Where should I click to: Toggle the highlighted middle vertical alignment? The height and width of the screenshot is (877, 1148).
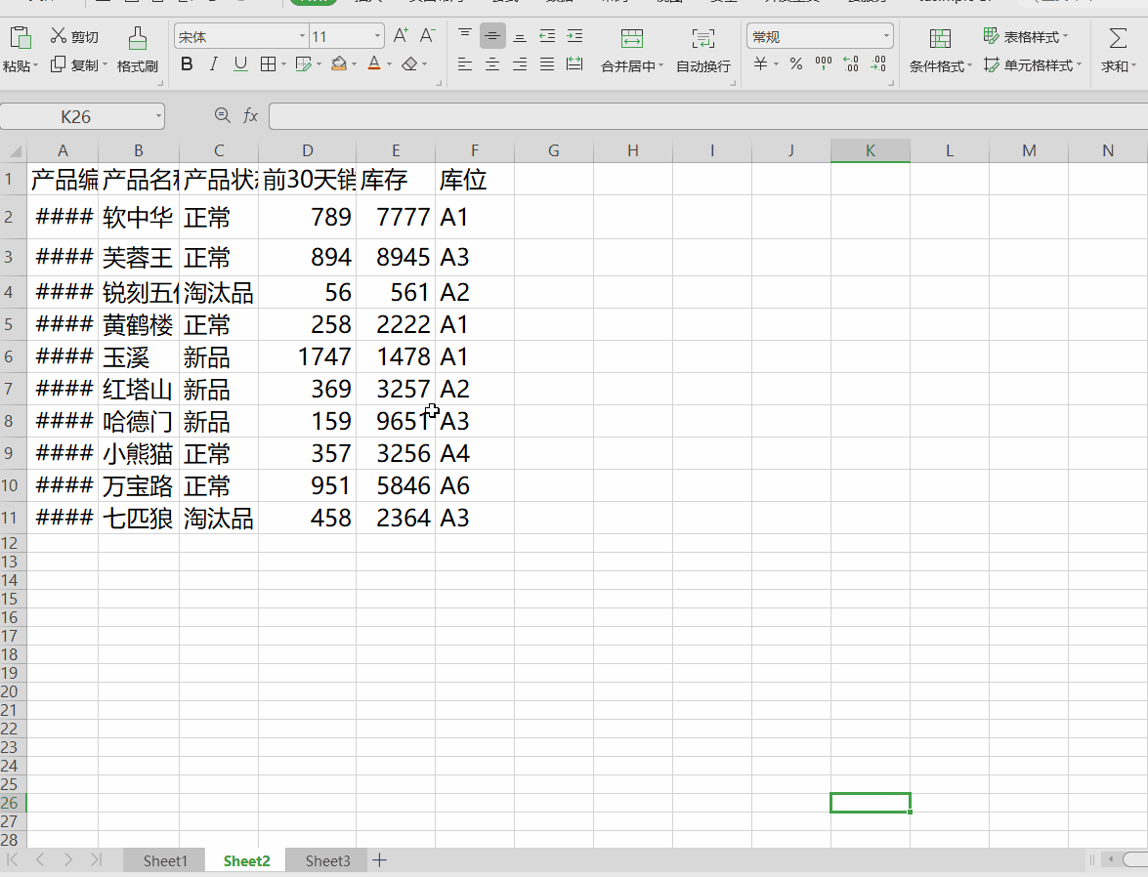click(x=492, y=36)
